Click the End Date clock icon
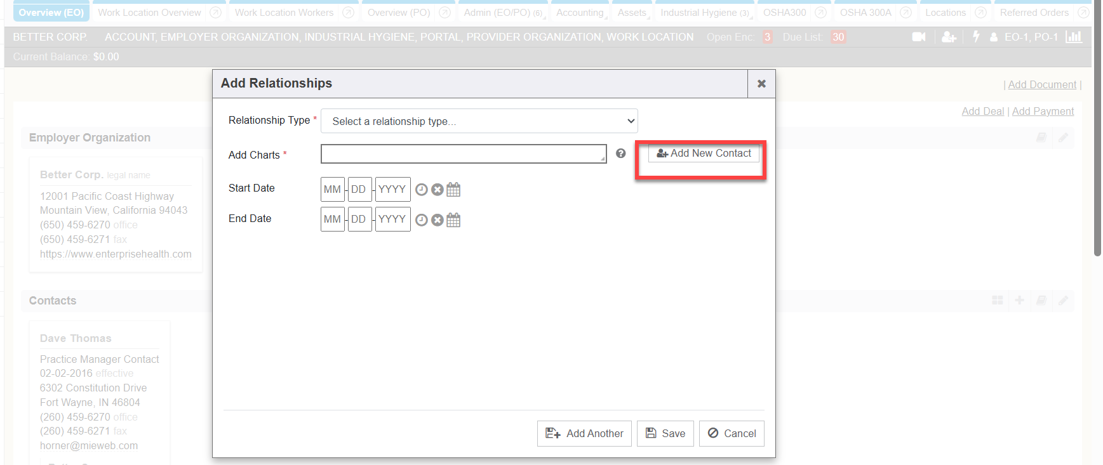The image size is (1103, 465). [x=421, y=220]
